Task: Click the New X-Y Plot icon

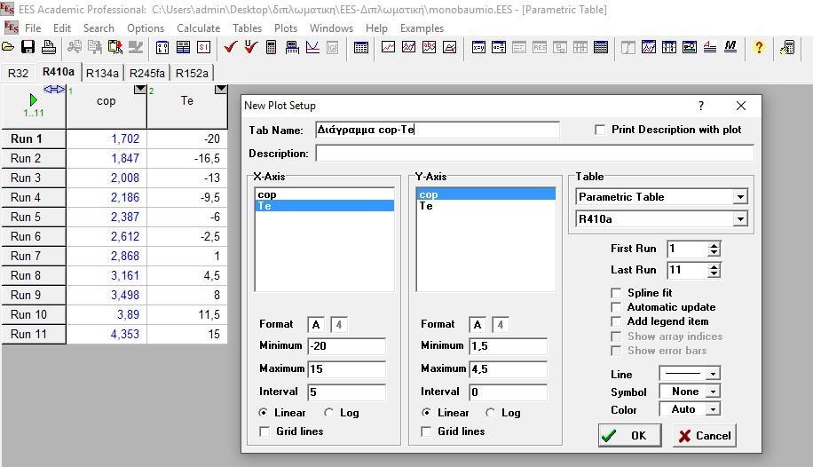Action: point(389,48)
